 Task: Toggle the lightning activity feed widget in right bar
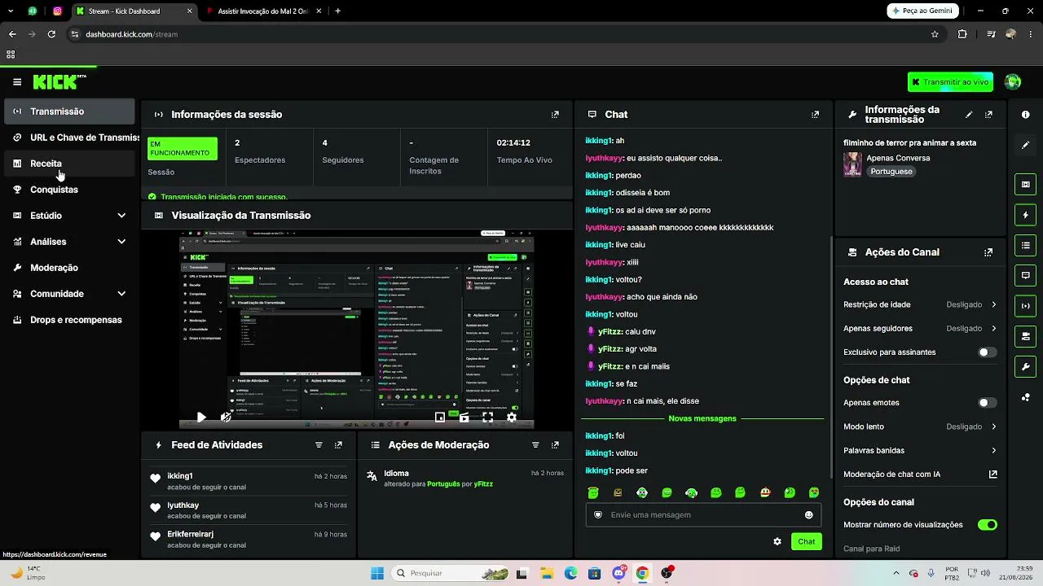1026,215
